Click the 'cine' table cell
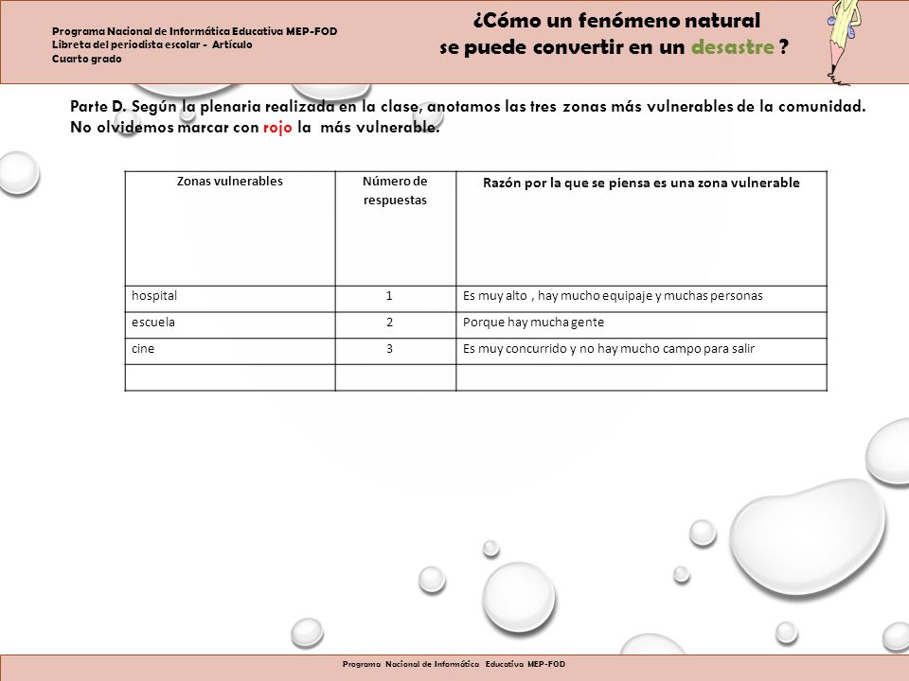 [230, 352]
